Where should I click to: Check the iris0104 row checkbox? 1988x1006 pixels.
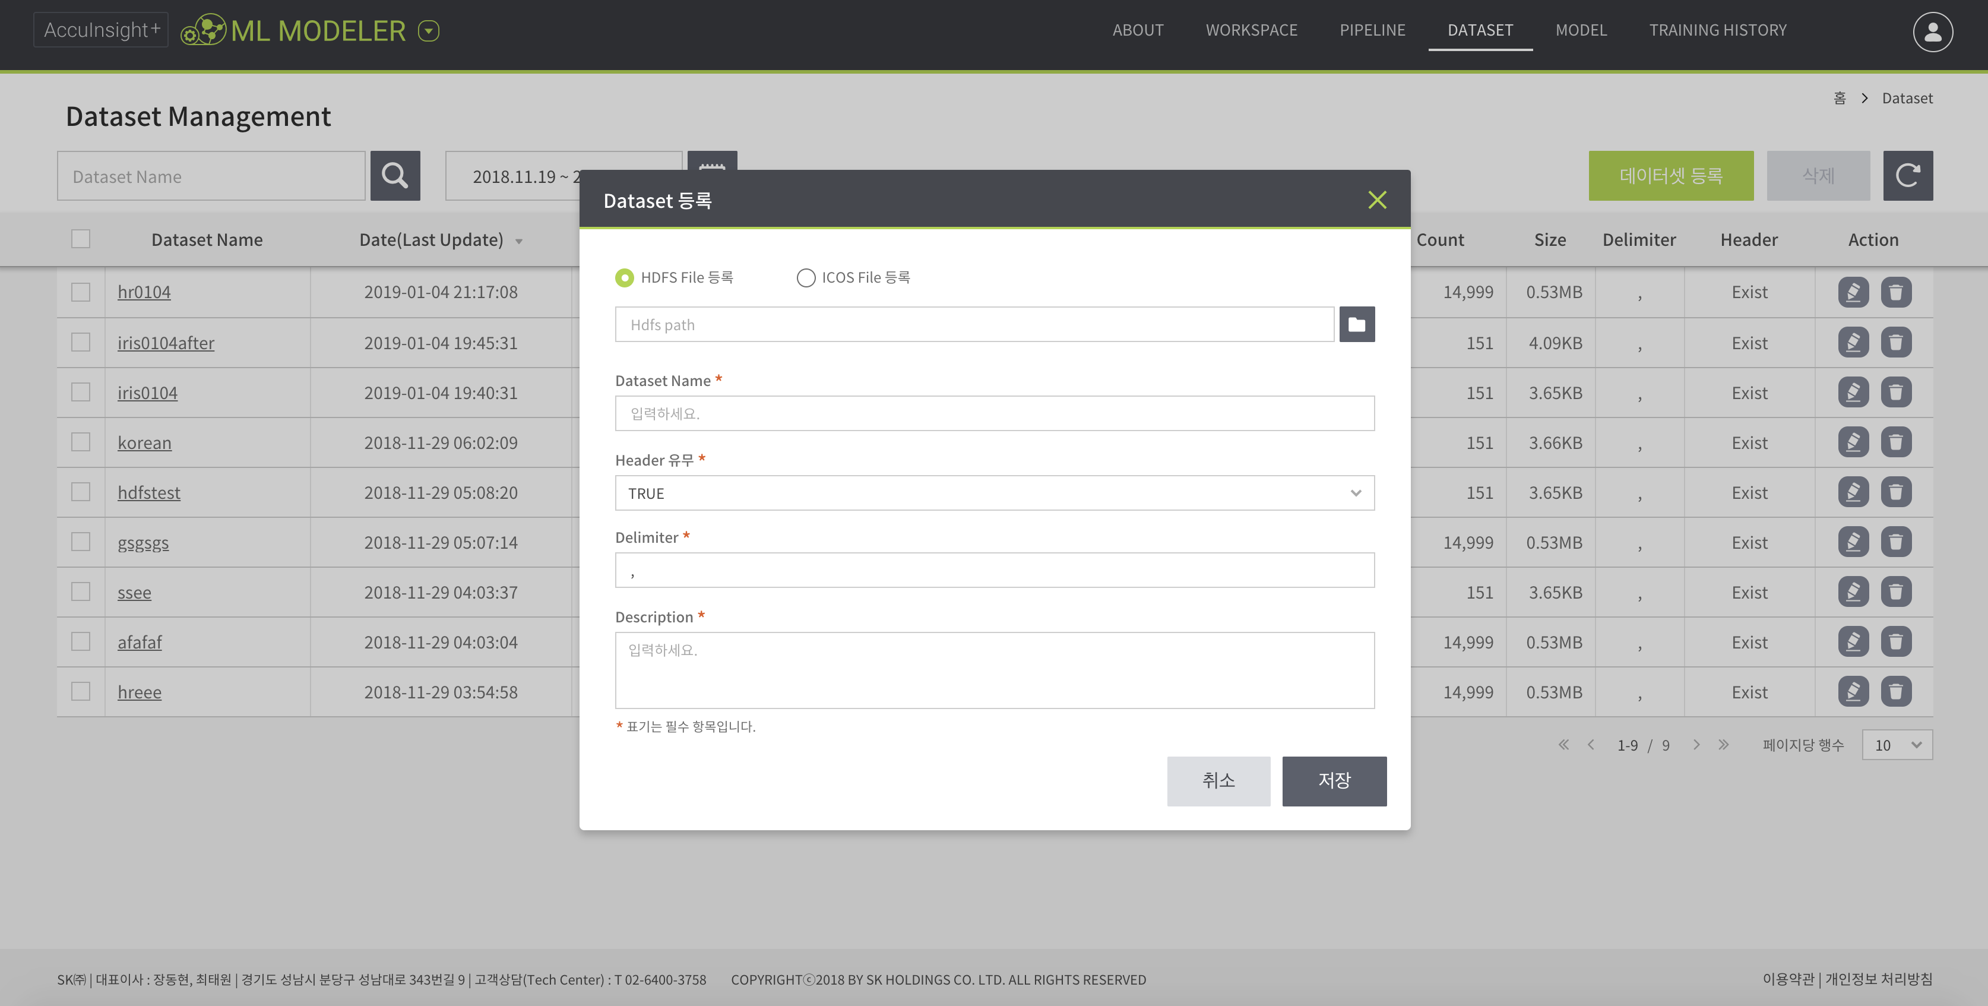[x=80, y=392]
